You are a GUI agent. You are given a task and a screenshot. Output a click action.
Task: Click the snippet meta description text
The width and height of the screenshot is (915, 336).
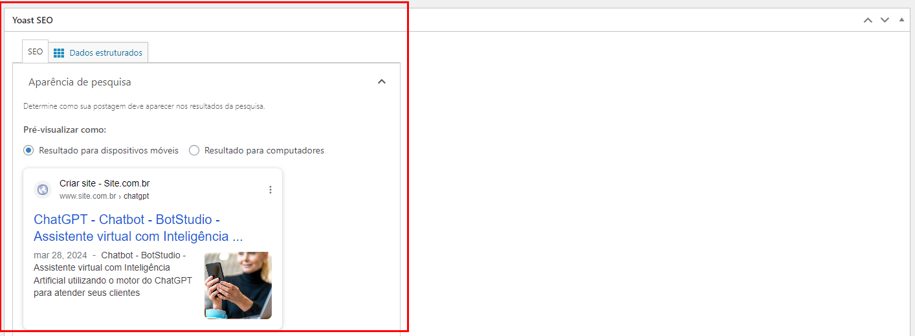click(x=113, y=274)
